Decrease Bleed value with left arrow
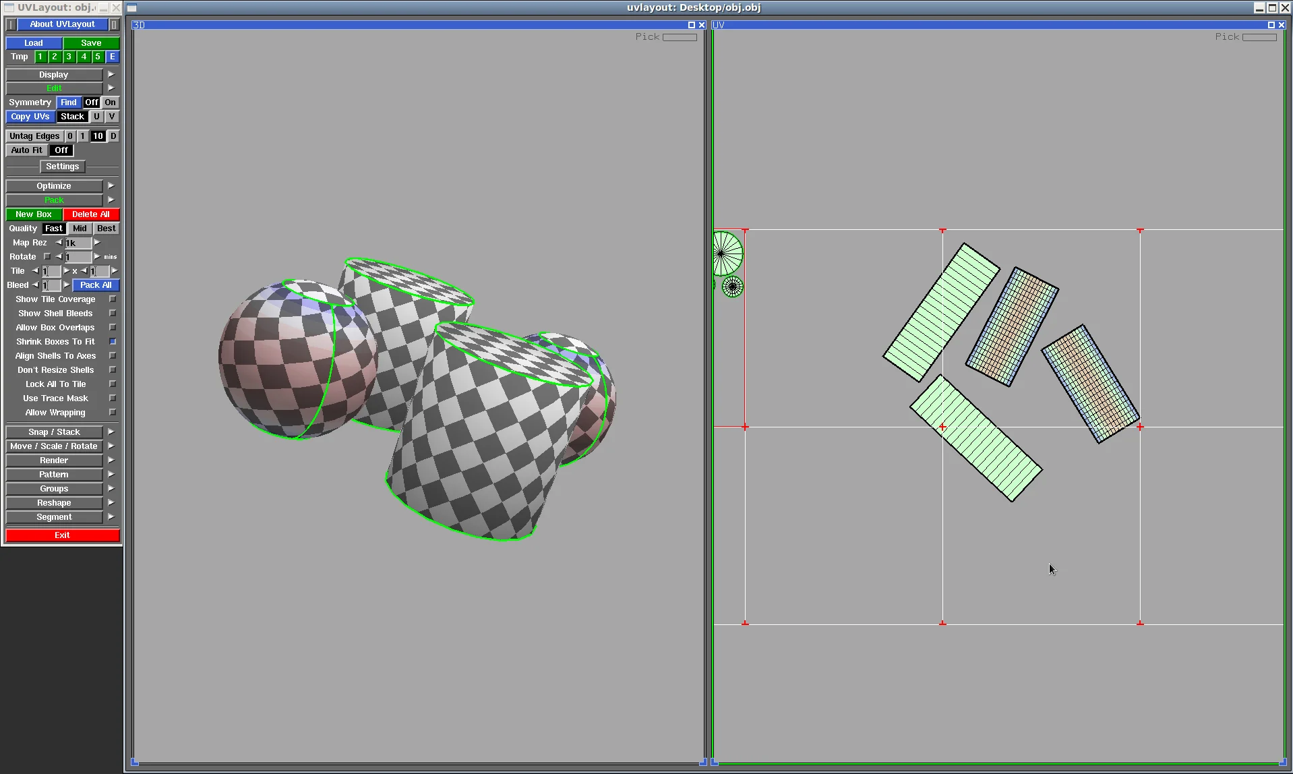 point(35,285)
